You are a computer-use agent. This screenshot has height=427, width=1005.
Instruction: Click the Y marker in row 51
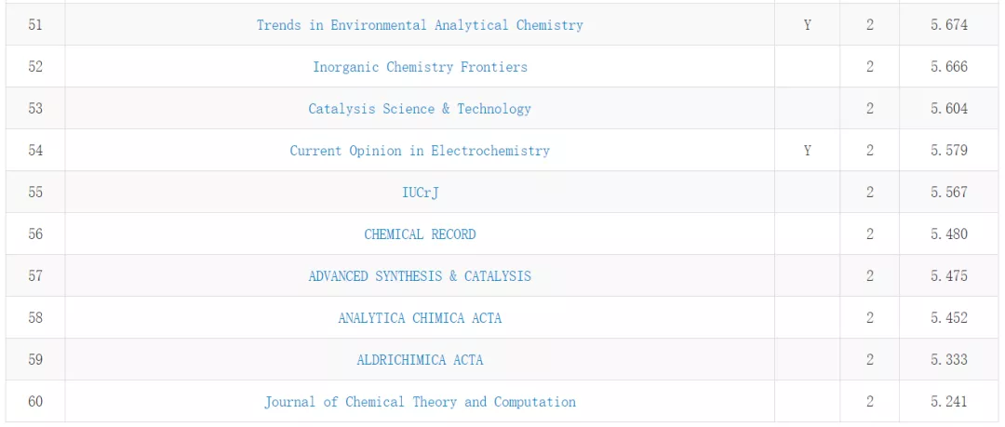point(807,25)
